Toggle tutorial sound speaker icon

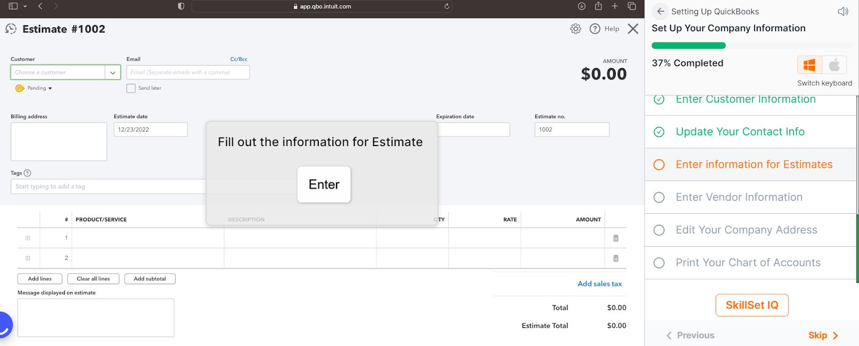pos(843,11)
